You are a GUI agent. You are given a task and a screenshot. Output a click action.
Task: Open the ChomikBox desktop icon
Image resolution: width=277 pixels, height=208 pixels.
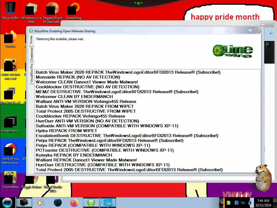(11, 180)
